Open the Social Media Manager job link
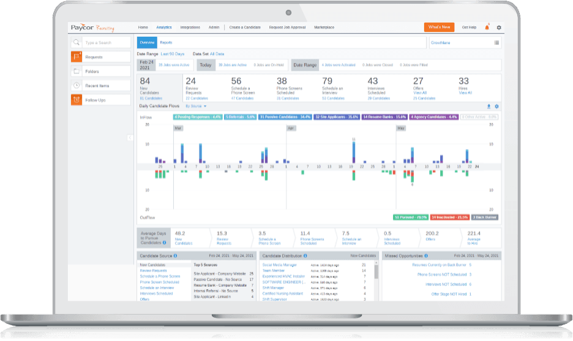Viewport: 573px width, 341px height. (x=279, y=265)
